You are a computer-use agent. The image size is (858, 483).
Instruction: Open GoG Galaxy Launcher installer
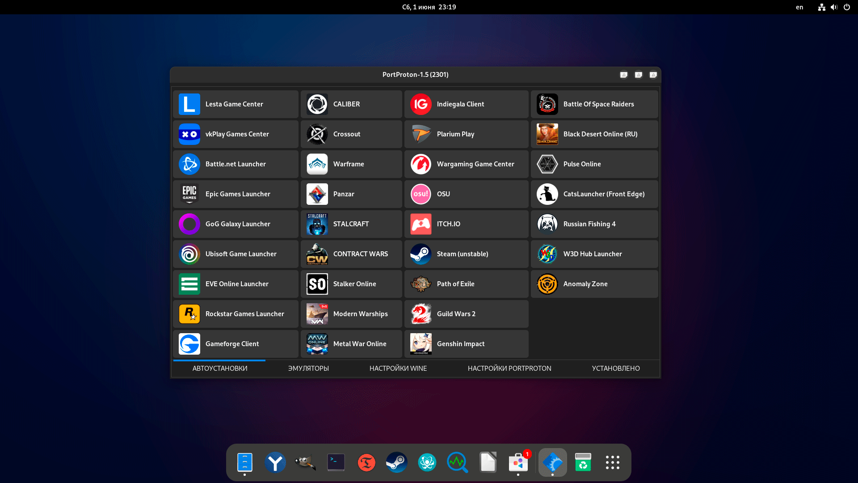coord(235,224)
